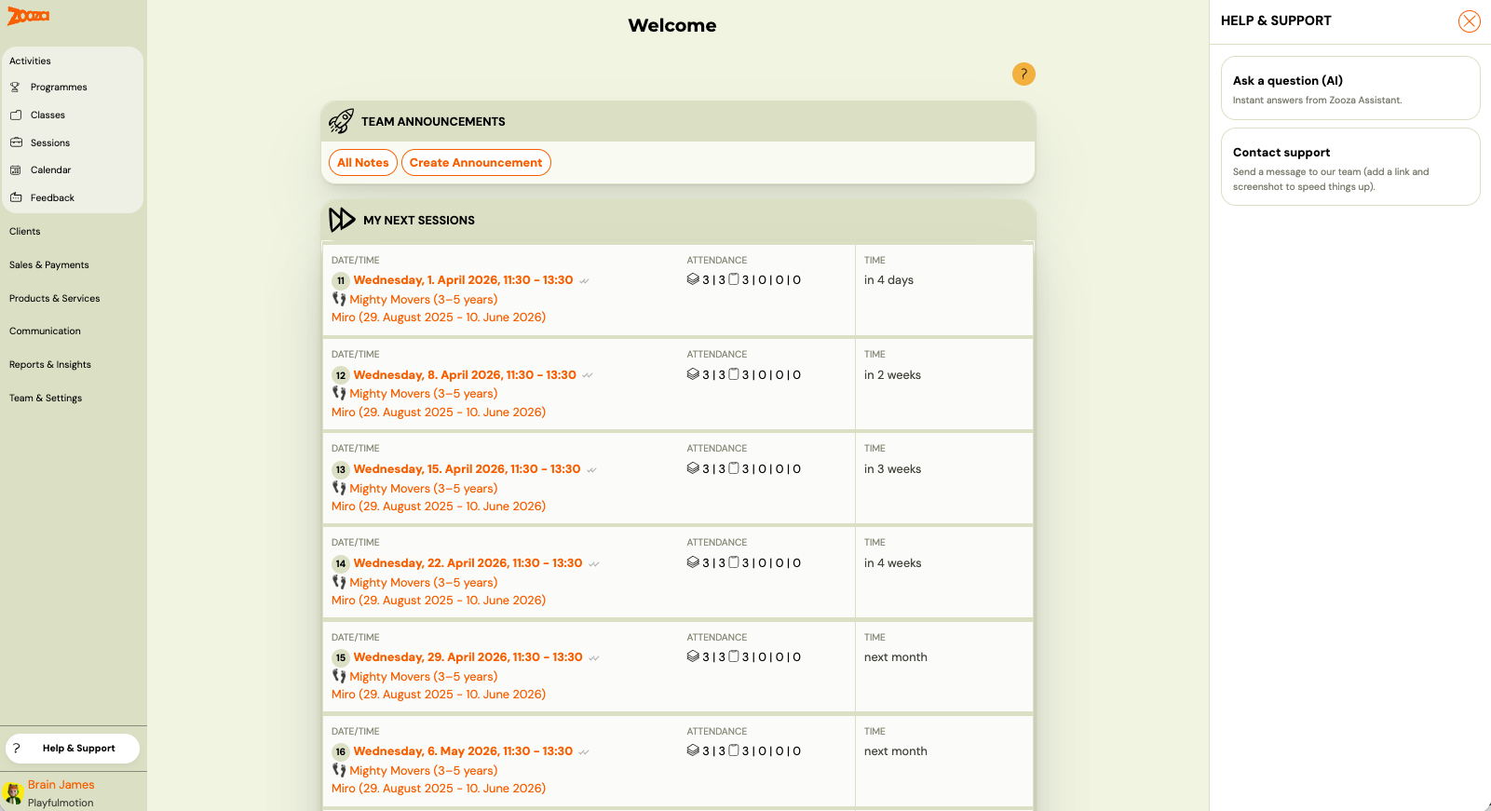Click session number 13 badge

341,469
